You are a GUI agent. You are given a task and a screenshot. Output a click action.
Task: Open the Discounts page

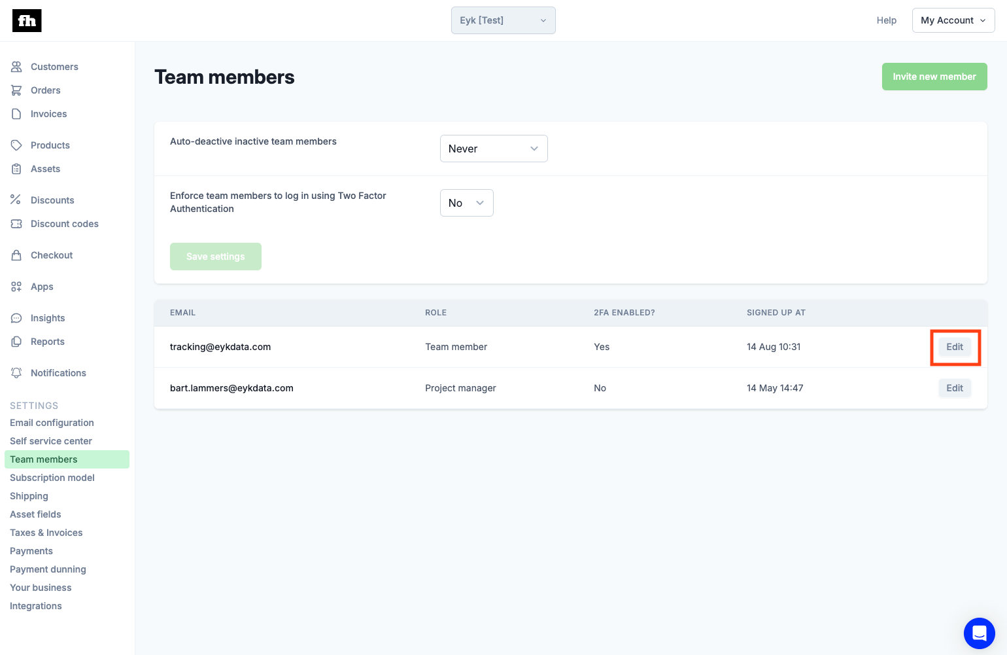coord(52,200)
